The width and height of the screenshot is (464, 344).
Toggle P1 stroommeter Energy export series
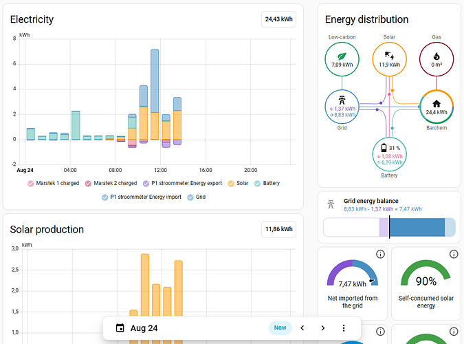point(182,184)
